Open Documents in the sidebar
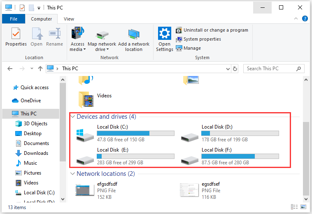Screen dimensions: 312x214 32,143
